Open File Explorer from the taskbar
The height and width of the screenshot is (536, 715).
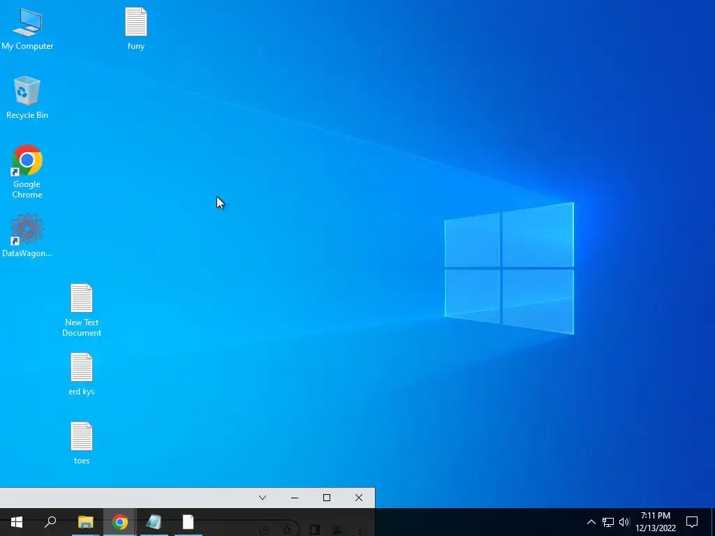(85, 522)
